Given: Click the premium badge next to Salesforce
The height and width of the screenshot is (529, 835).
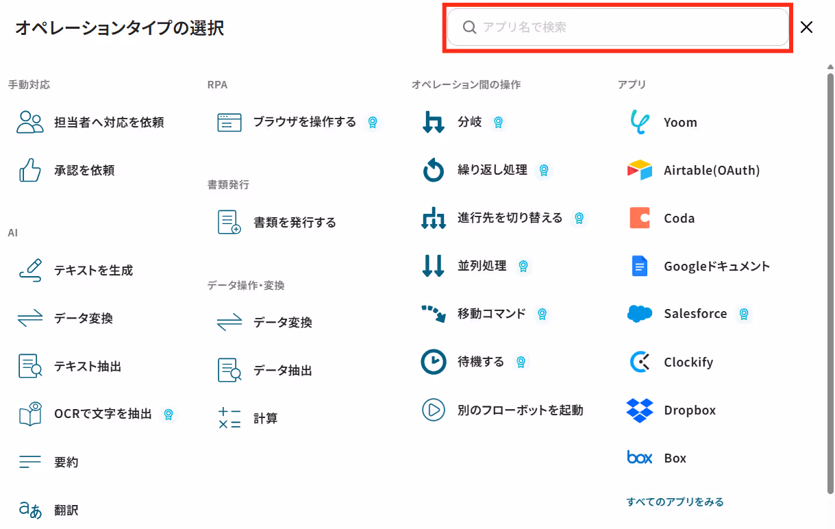Looking at the screenshot, I should click(743, 314).
